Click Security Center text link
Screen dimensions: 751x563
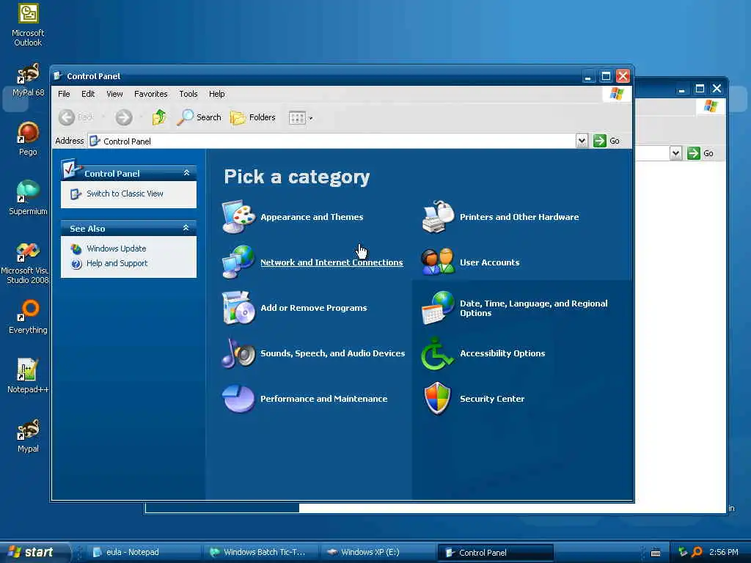tap(492, 399)
